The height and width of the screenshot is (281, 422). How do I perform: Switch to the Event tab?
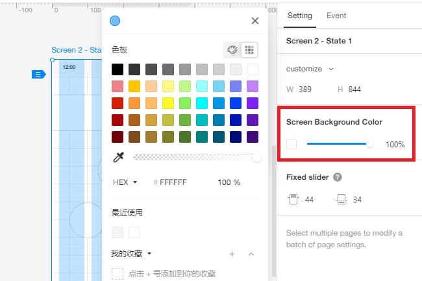click(336, 16)
